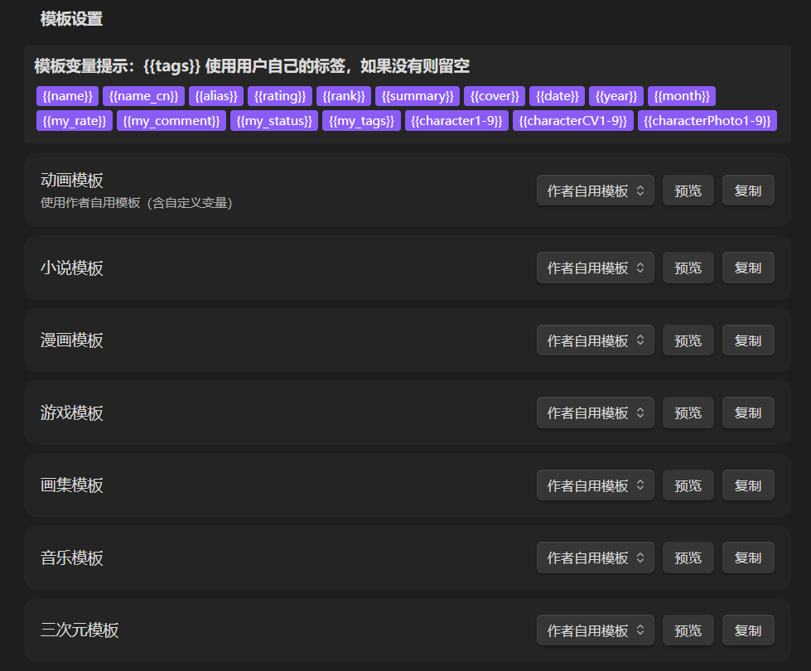This screenshot has width=811, height=671.
Task: Click 预览 for 漫画模板
Action: pyautogui.click(x=688, y=340)
